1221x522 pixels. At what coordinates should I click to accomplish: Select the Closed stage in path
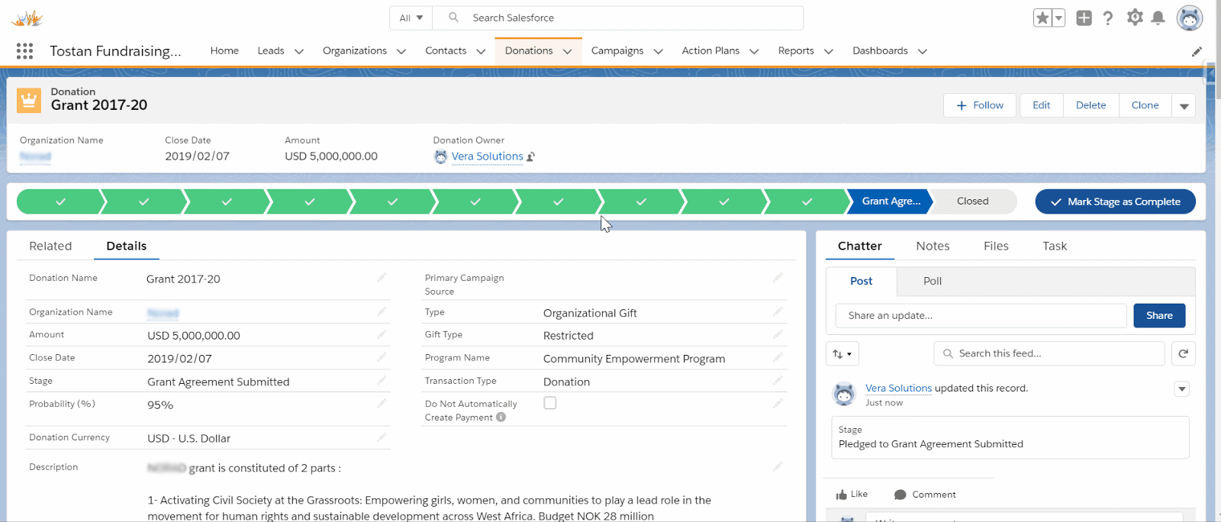(974, 201)
